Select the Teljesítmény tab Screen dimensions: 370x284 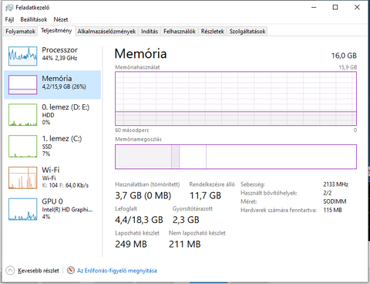click(56, 31)
